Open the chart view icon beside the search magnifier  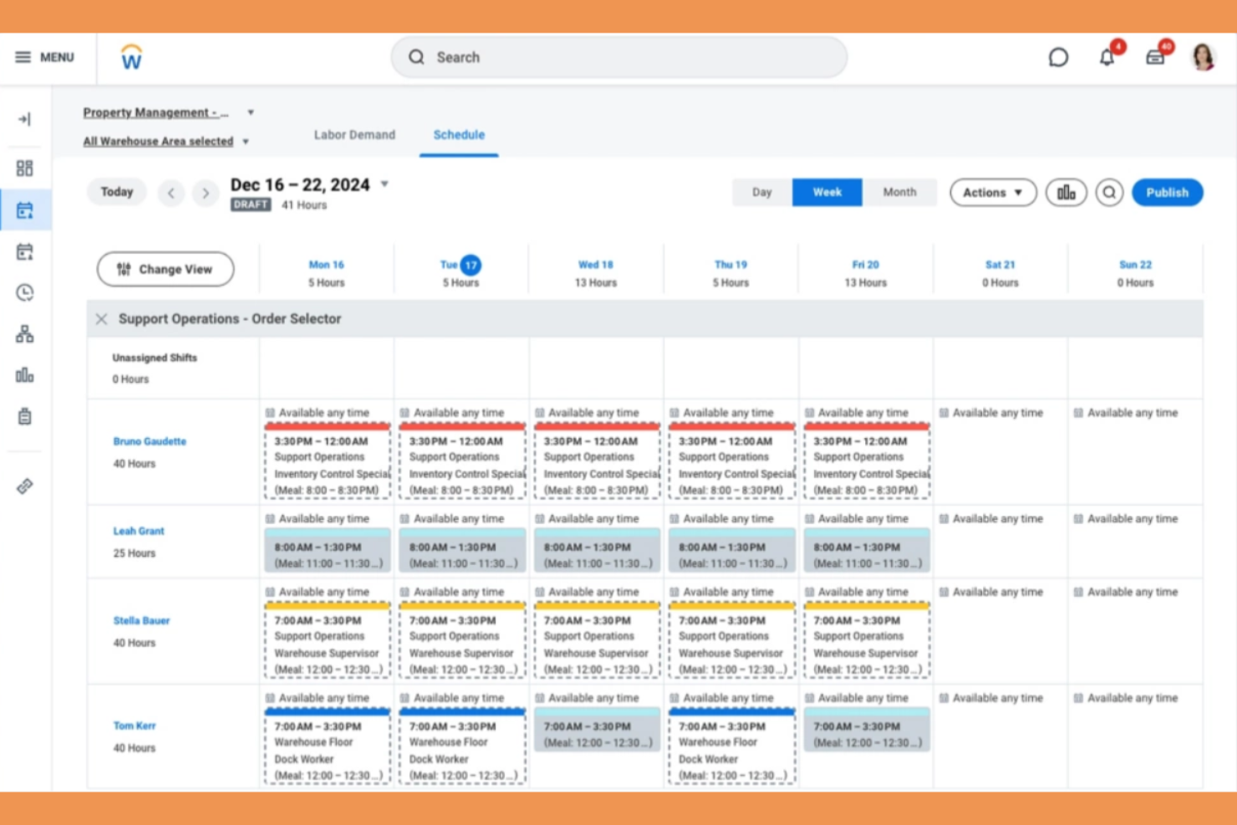(1066, 192)
